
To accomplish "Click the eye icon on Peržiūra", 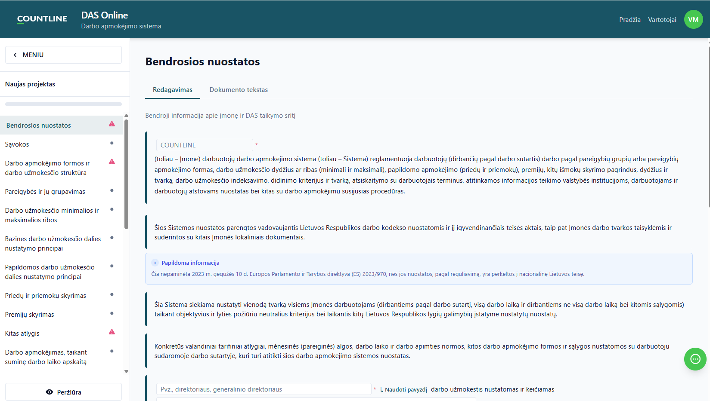I will click(50, 392).
